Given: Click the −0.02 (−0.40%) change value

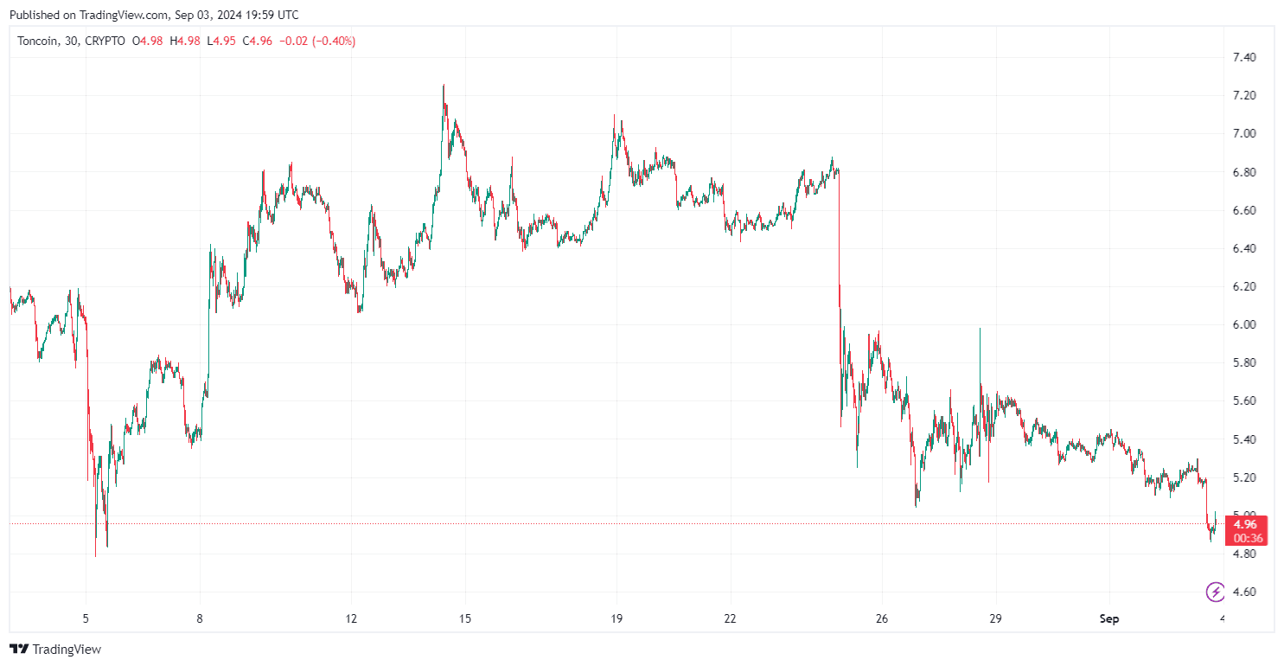Looking at the screenshot, I should pyautogui.click(x=319, y=41).
